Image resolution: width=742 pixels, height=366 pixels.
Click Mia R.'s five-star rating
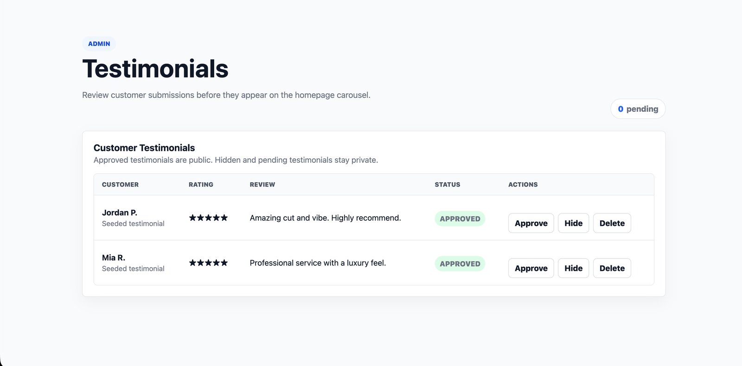click(x=208, y=263)
